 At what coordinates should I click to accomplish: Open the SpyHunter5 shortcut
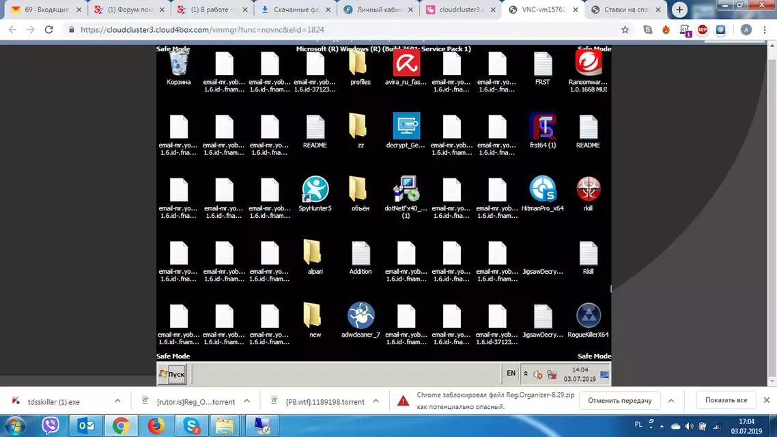(315, 194)
